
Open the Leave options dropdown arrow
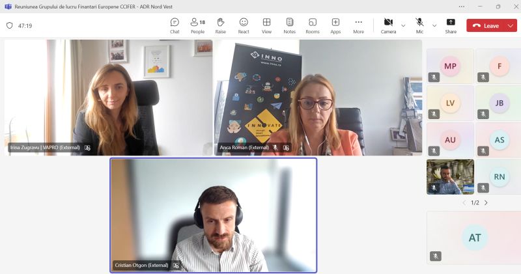coord(510,25)
